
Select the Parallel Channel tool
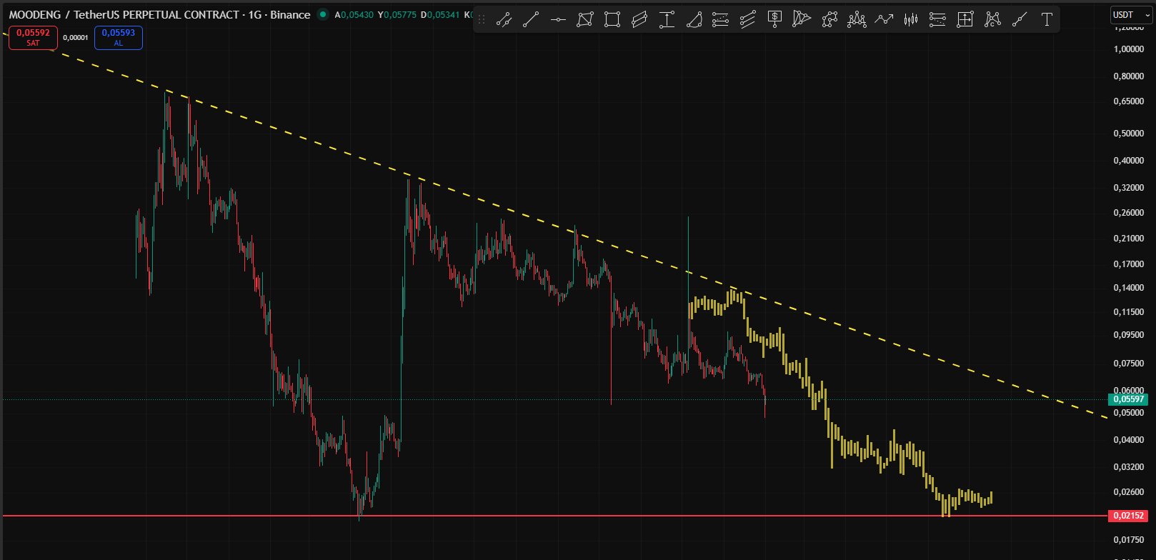click(639, 20)
